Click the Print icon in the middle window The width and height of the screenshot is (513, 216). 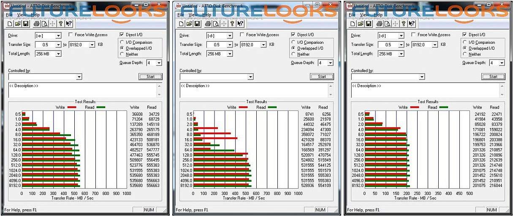tap(208, 24)
